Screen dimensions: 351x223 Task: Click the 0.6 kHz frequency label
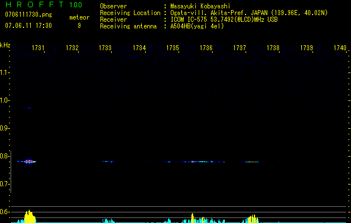[x=4, y=212]
